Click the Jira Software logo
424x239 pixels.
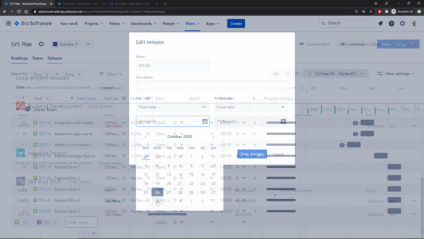point(32,24)
